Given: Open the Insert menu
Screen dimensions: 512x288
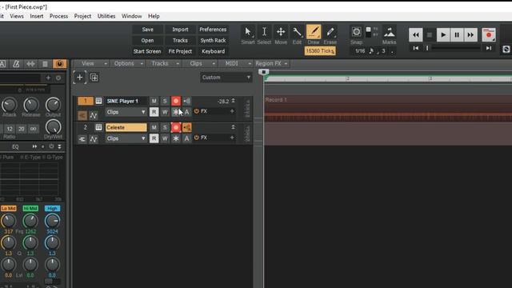Looking at the screenshot, I should pyautogui.click(x=37, y=16).
